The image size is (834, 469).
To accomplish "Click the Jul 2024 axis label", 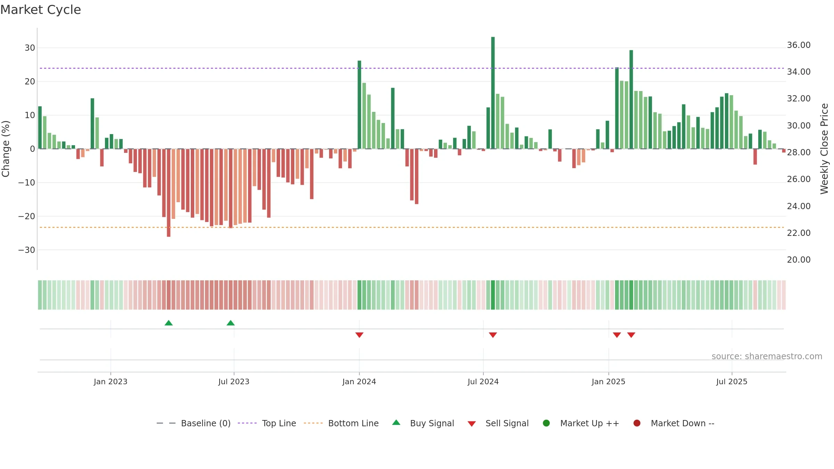I will [483, 381].
